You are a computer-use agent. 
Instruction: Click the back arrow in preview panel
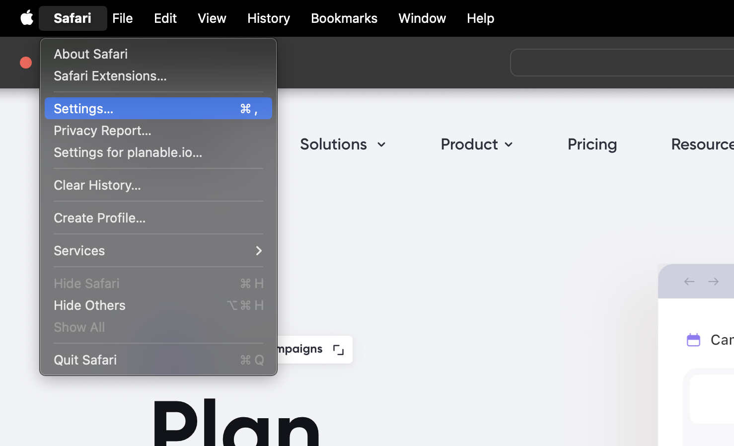tap(689, 282)
